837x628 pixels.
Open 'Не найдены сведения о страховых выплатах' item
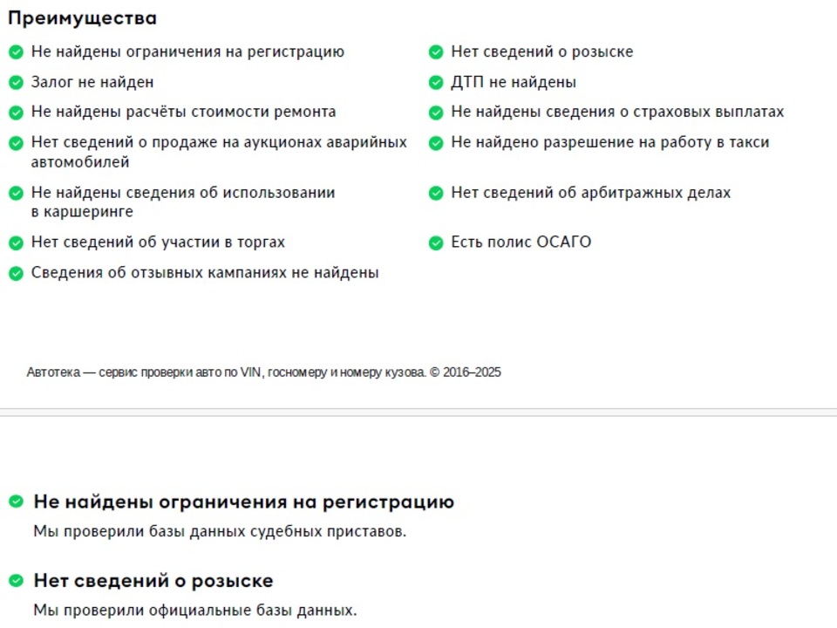[x=617, y=112]
